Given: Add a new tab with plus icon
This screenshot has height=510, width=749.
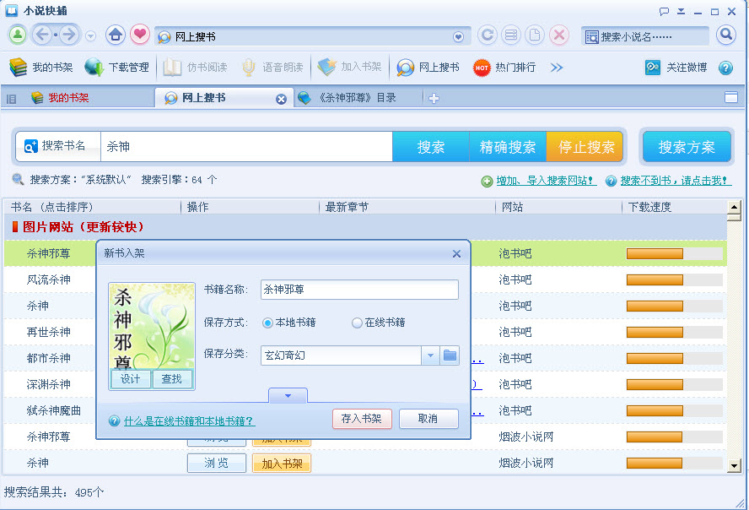Looking at the screenshot, I should tap(434, 99).
